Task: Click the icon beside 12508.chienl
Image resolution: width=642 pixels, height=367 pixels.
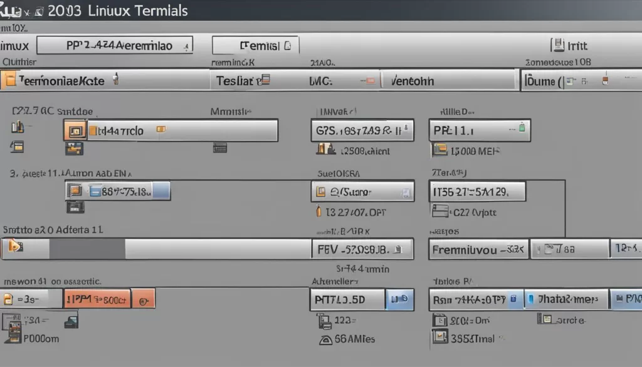Action: 326,149
